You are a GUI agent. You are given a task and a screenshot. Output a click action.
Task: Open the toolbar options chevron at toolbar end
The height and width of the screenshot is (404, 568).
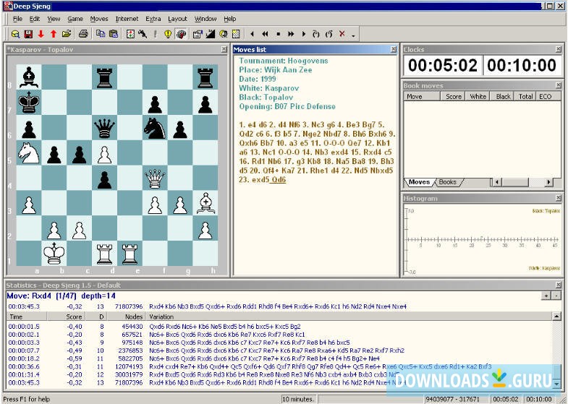coord(353,35)
